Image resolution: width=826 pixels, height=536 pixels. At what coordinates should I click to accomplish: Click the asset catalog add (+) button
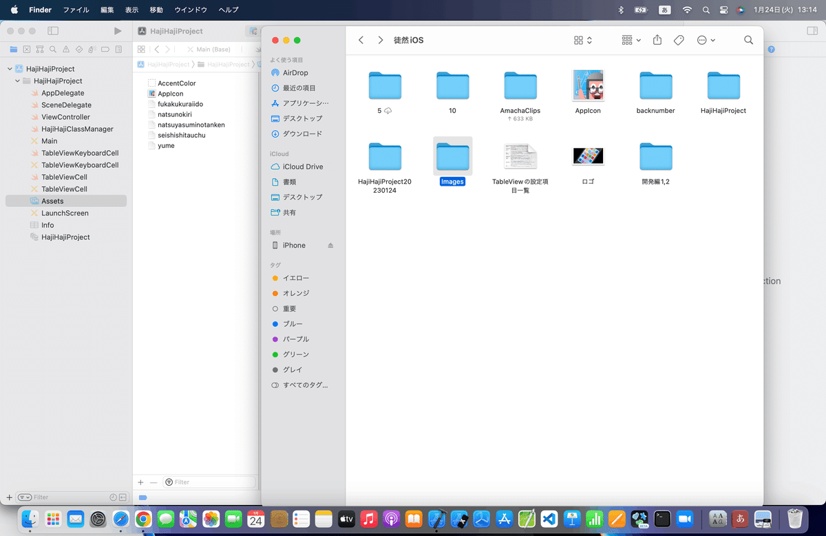(x=140, y=482)
